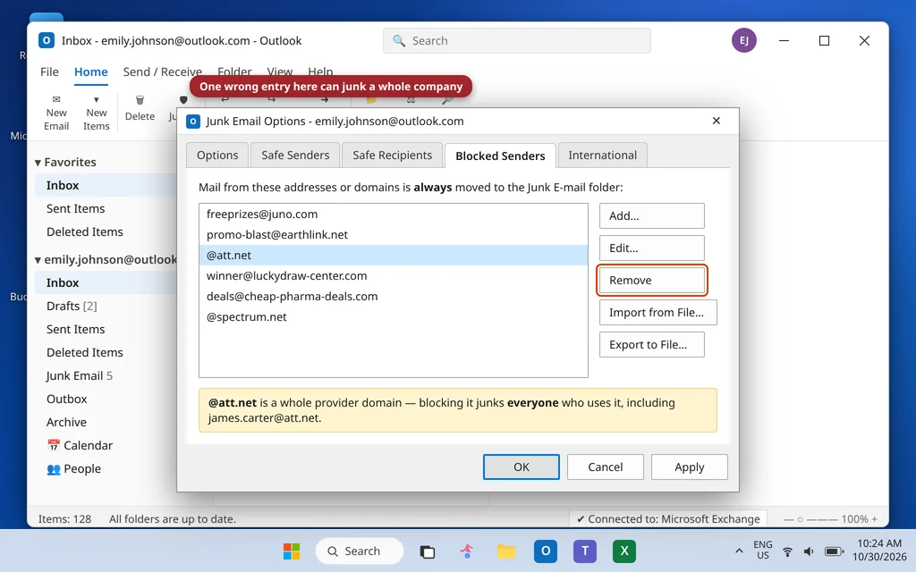The height and width of the screenshot is (572, 916).
Task: Select the @att.net entry
Action: (394, 255)
